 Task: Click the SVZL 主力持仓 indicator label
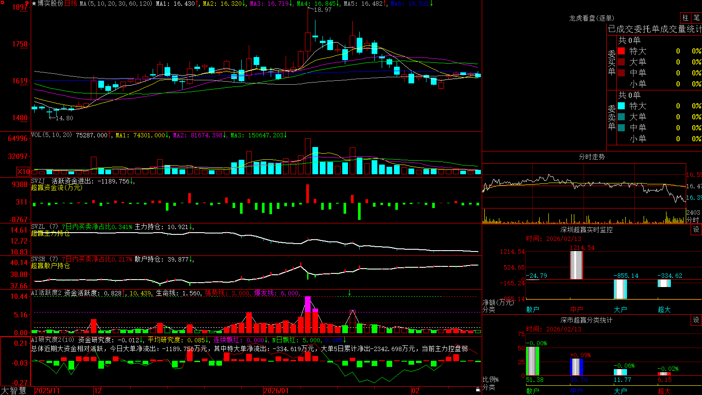click(45, 227)
